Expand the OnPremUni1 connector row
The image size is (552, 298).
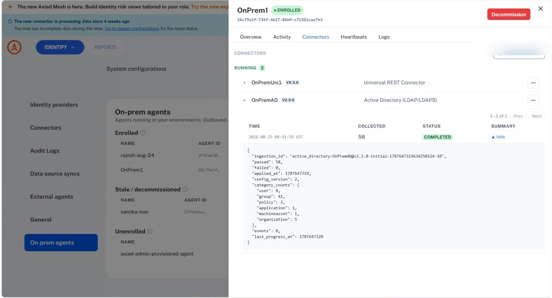coord(244,83)
